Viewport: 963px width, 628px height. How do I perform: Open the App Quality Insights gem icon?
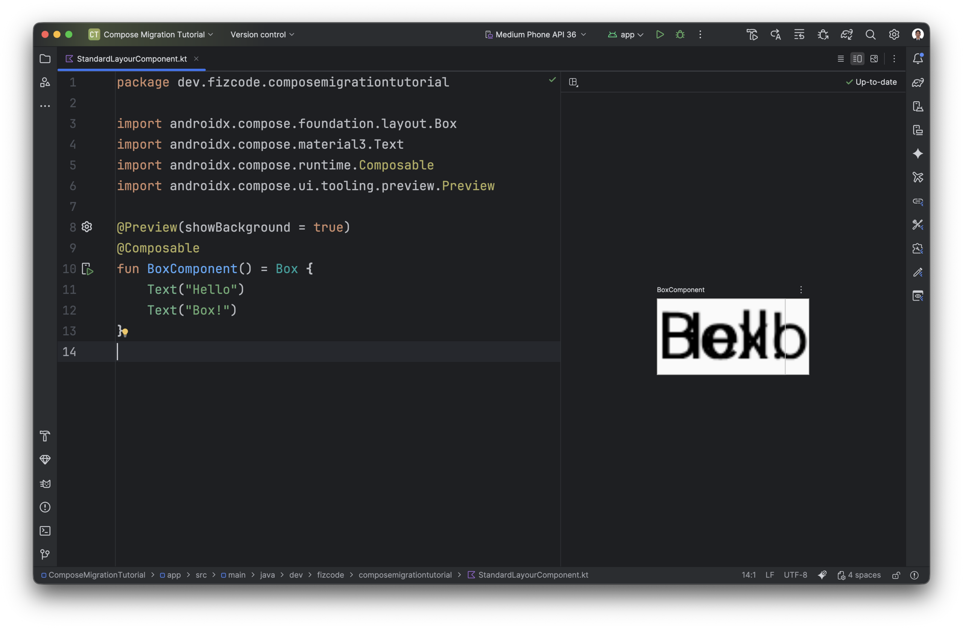[x=45, y=460]
